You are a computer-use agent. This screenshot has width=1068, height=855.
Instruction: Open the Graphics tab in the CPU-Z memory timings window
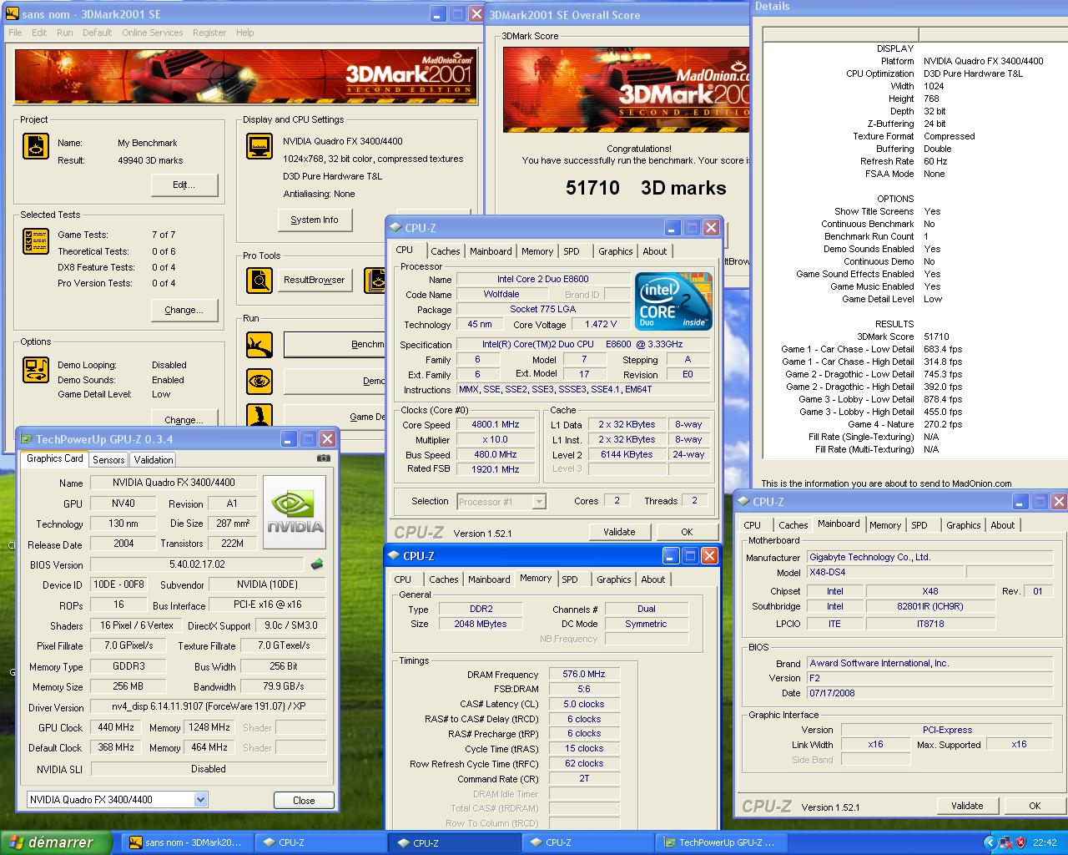613,579
